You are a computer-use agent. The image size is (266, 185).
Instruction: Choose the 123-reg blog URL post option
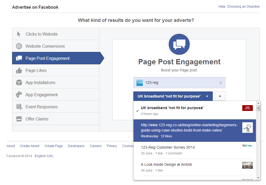pos(195,130)
